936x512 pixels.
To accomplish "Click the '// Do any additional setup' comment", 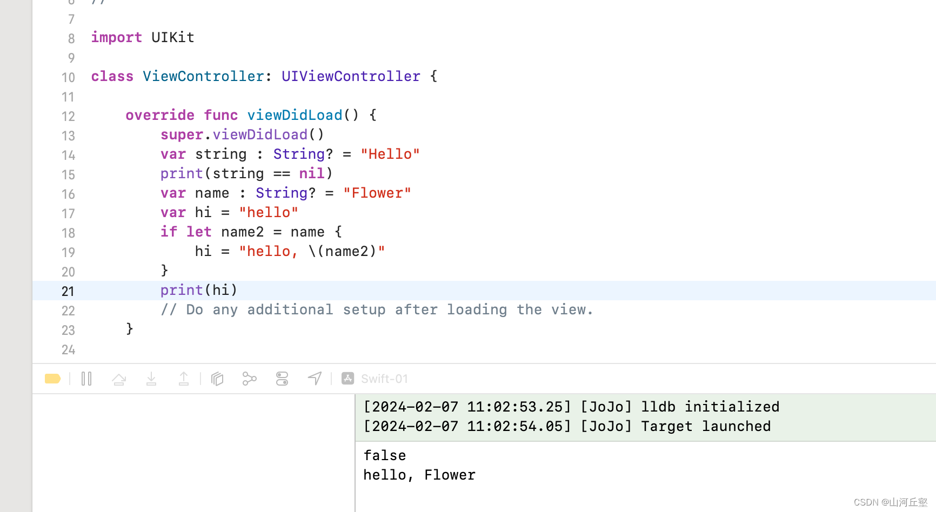I will pos(377,309).
